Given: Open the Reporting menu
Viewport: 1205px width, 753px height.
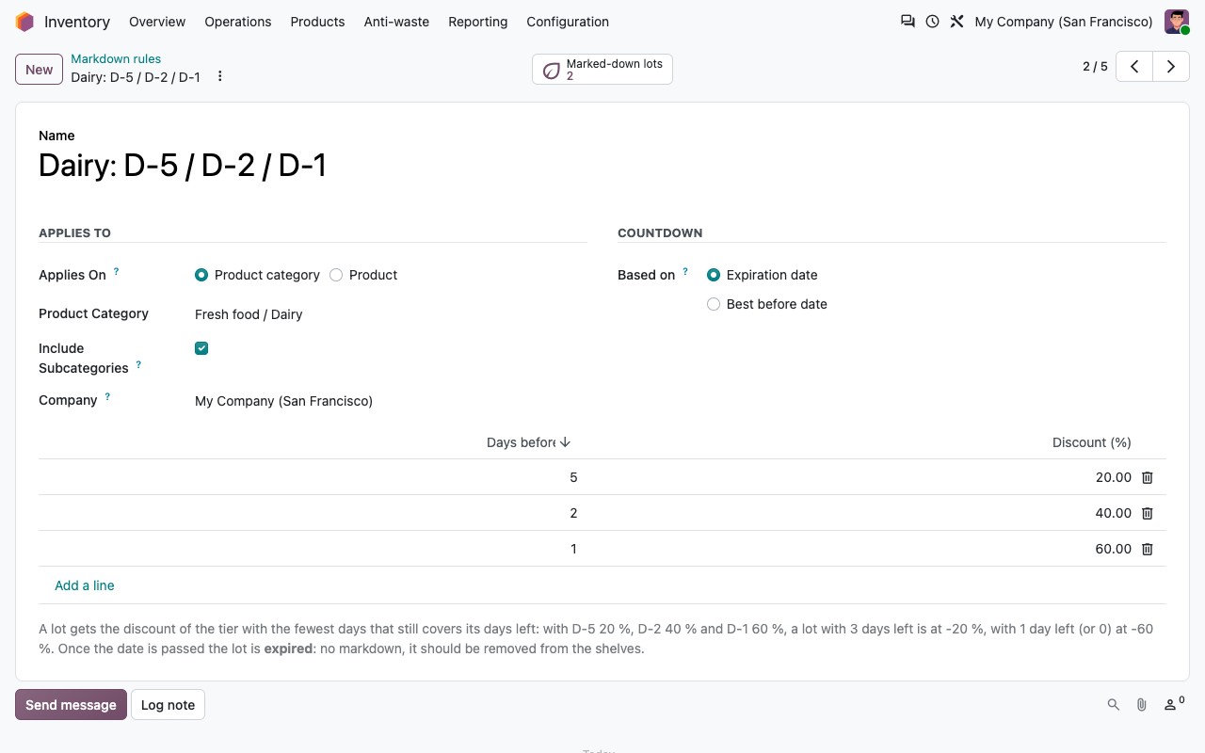Looking at the screenshot, I should pyautogui.click(x=477, y=22).
